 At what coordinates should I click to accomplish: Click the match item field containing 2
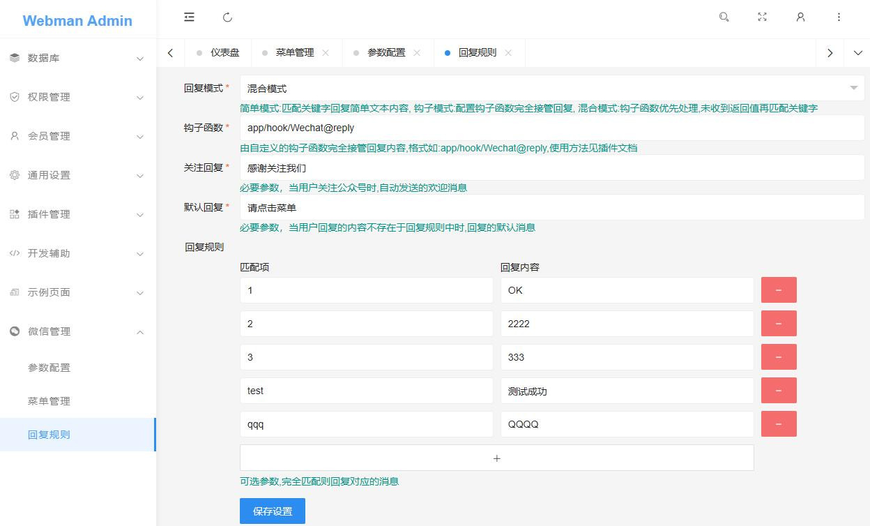pos(367,324)
